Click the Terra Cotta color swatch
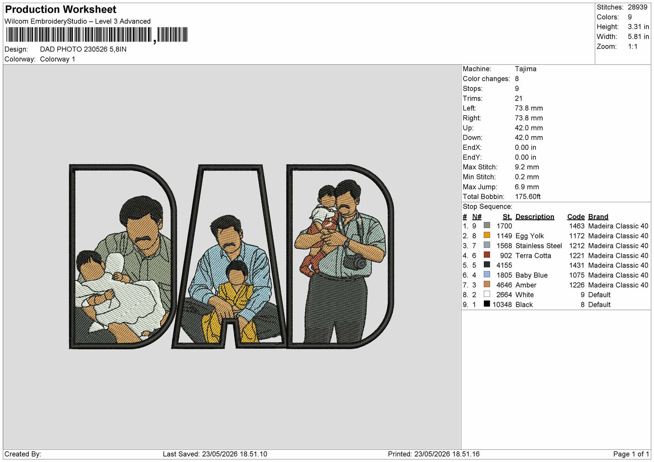Screen dimensions: 654x462 click(x=487, y=255)
